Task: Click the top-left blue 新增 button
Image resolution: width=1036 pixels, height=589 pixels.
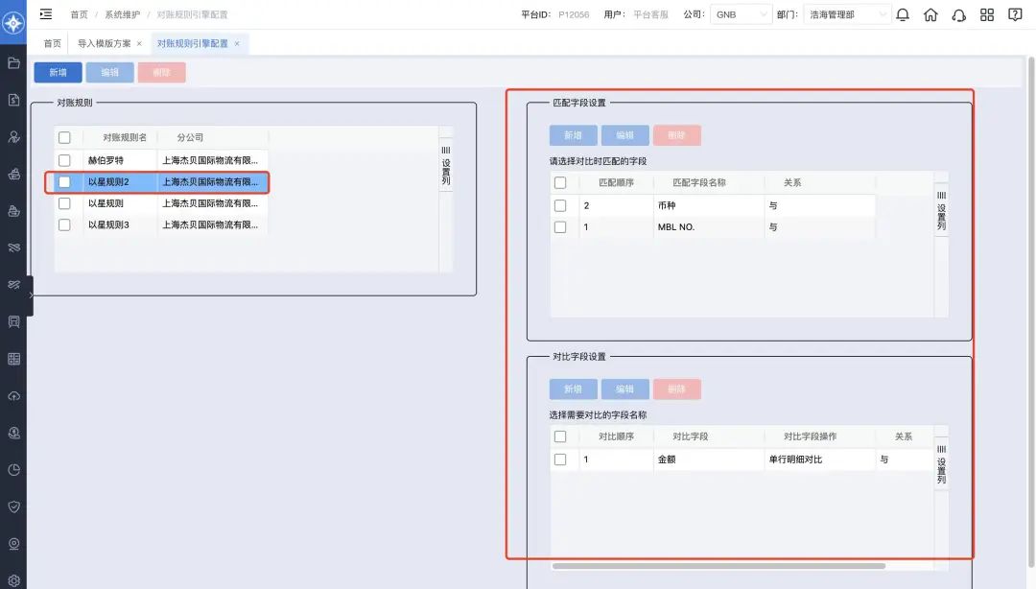Action: tap(58, 73)
